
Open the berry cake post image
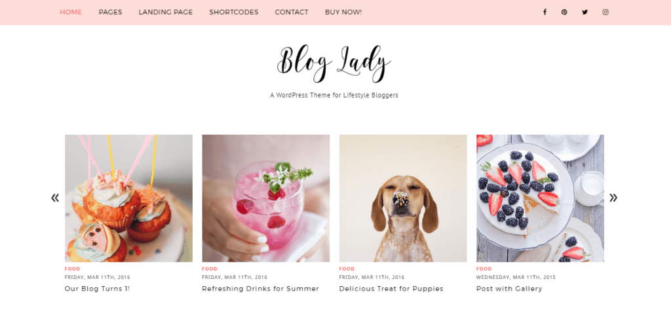(x=540, y=198)
